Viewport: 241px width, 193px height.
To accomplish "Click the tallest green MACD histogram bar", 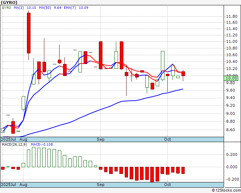I will click(x=34, y=157).
